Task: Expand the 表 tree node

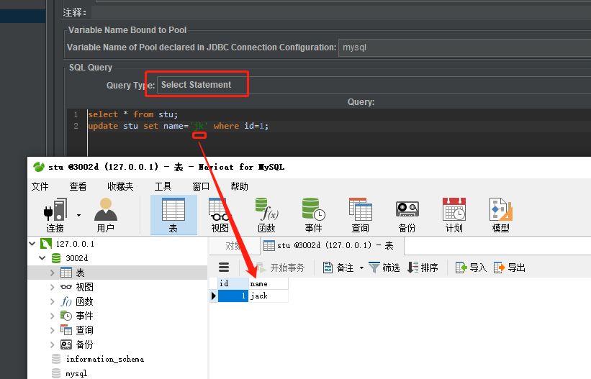Action: tap(53, 273)
